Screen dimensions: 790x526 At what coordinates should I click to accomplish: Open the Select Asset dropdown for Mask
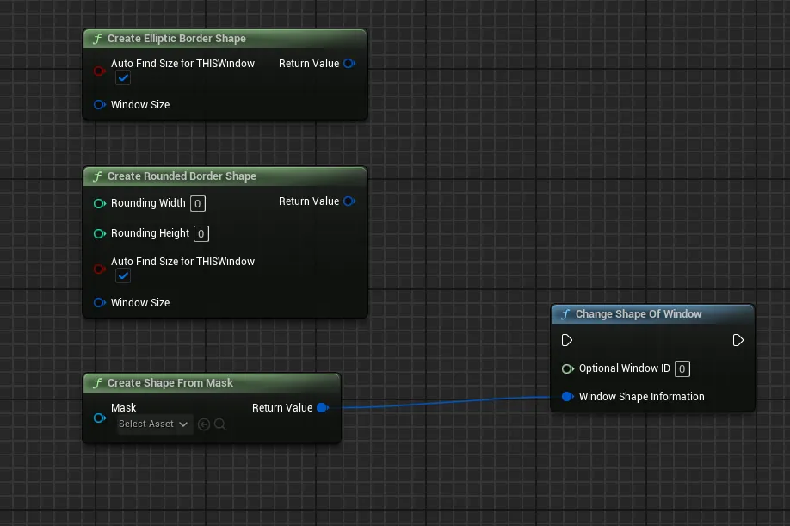pos(154,424)
